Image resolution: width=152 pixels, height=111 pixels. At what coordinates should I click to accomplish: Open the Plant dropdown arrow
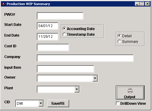click(x=77, y=89)
